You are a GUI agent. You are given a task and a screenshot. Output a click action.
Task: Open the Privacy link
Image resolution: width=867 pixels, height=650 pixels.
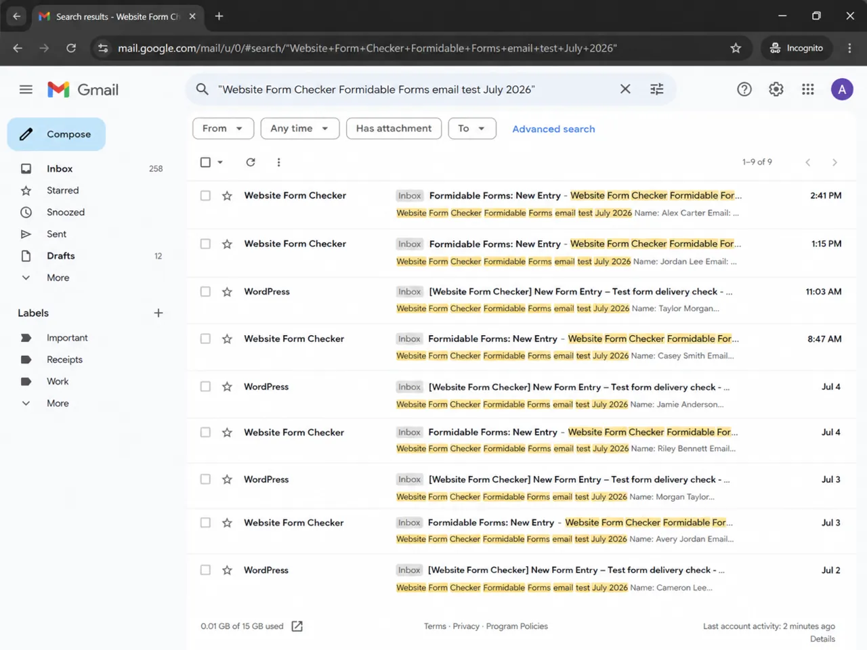pos(466,626)
